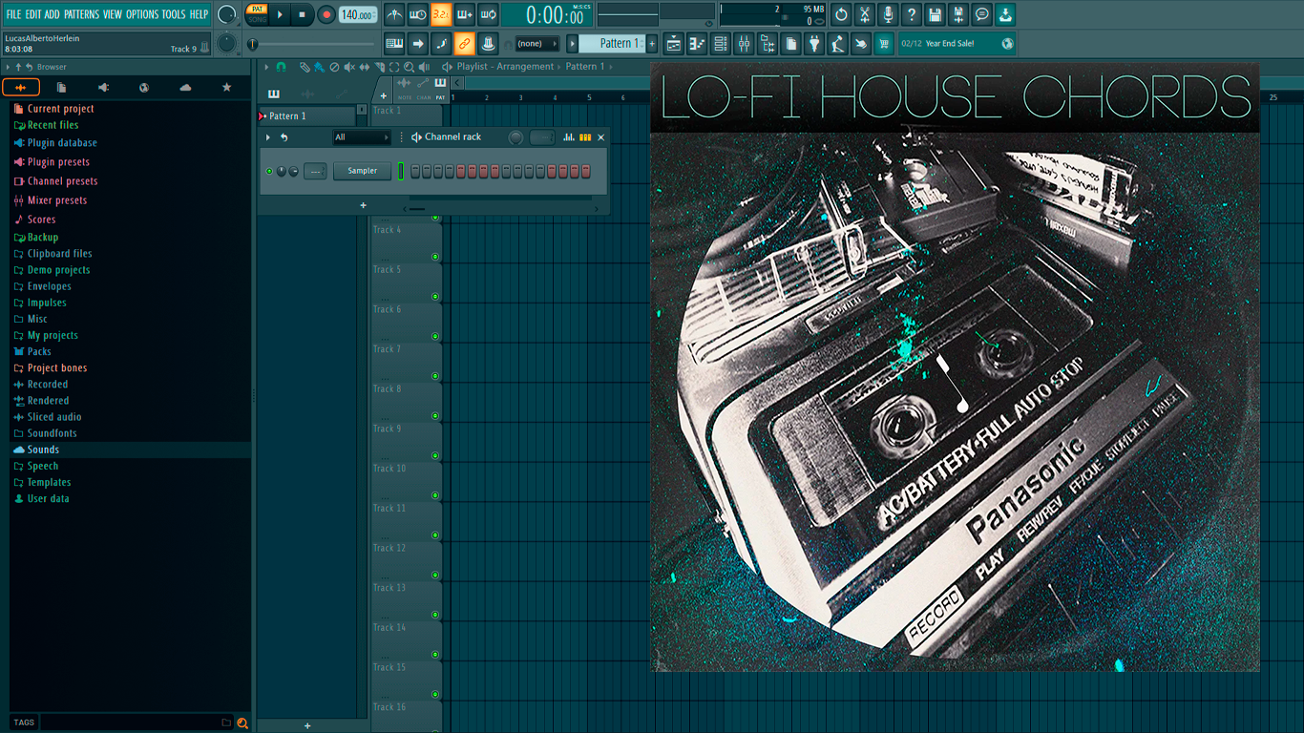1304x733 pixels.
Task: Adjust the main pitch knob
Action: click(227, 43)
